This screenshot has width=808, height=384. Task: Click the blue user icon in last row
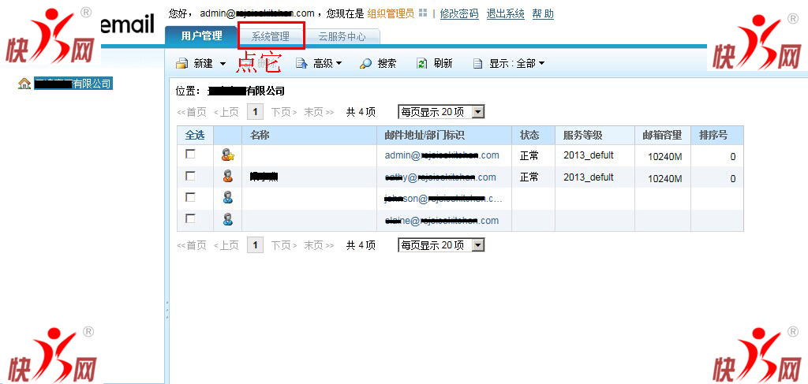(x=227, y=219)
